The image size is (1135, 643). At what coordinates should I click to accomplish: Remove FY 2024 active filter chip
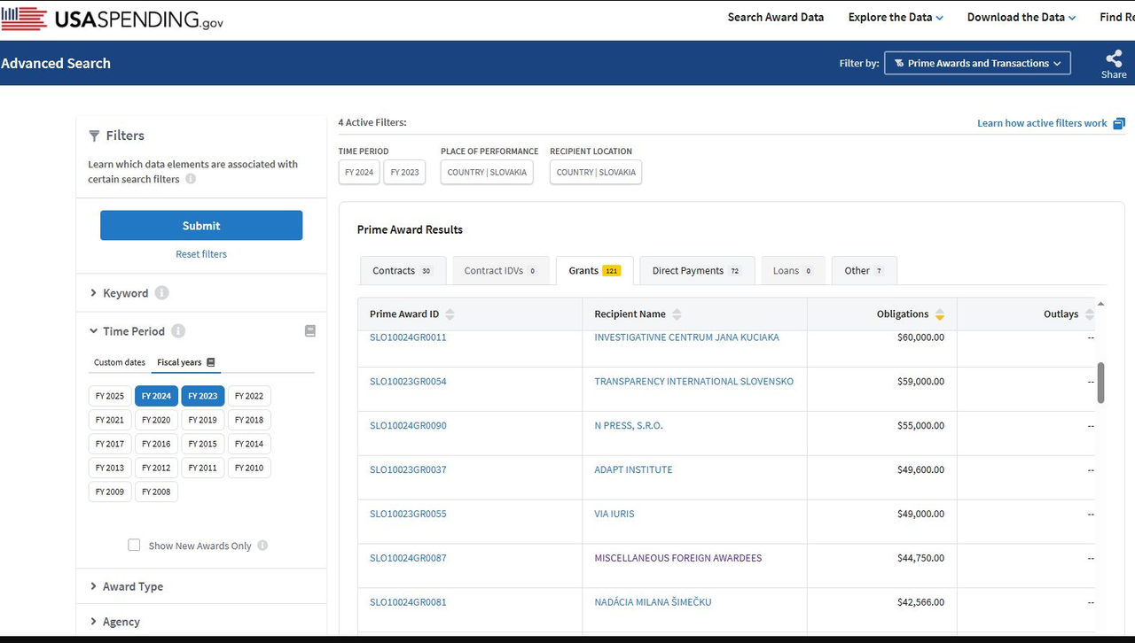[x=359, y=172]
